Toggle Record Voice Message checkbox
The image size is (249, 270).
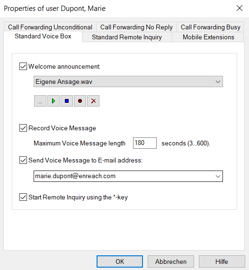click(x=23, y=128)
